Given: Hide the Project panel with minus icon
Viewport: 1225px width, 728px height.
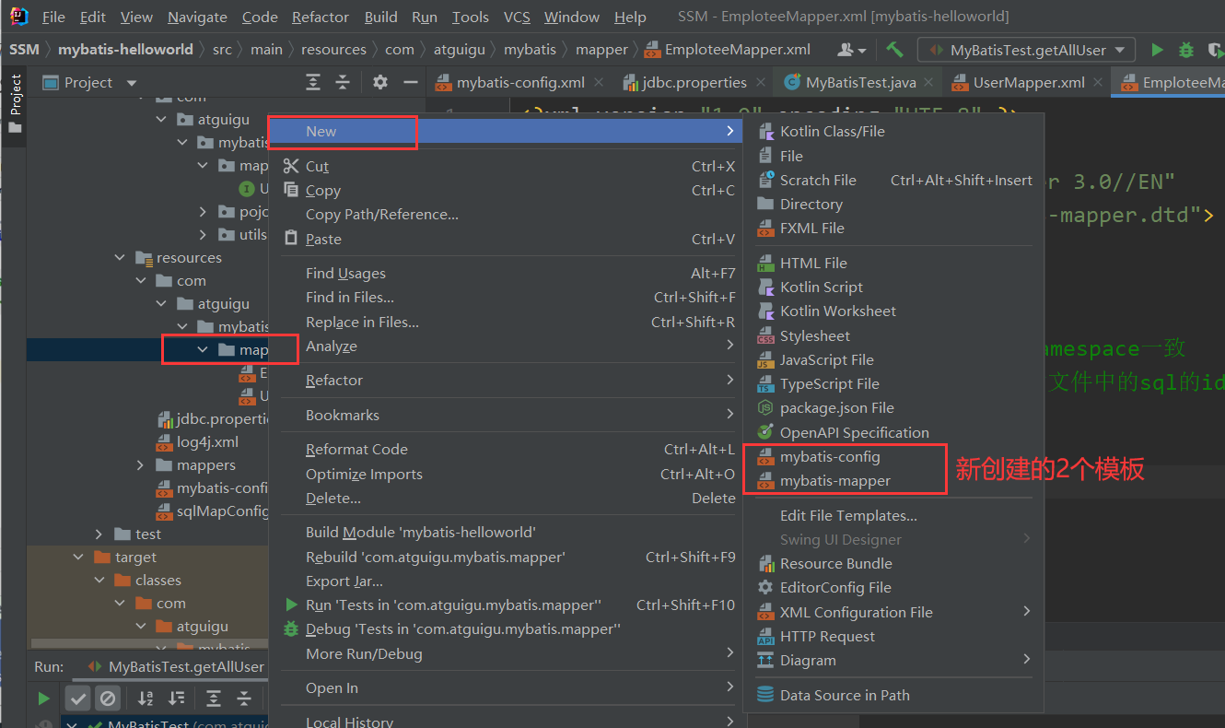Looking at the screenshot, I should (411, 82).
